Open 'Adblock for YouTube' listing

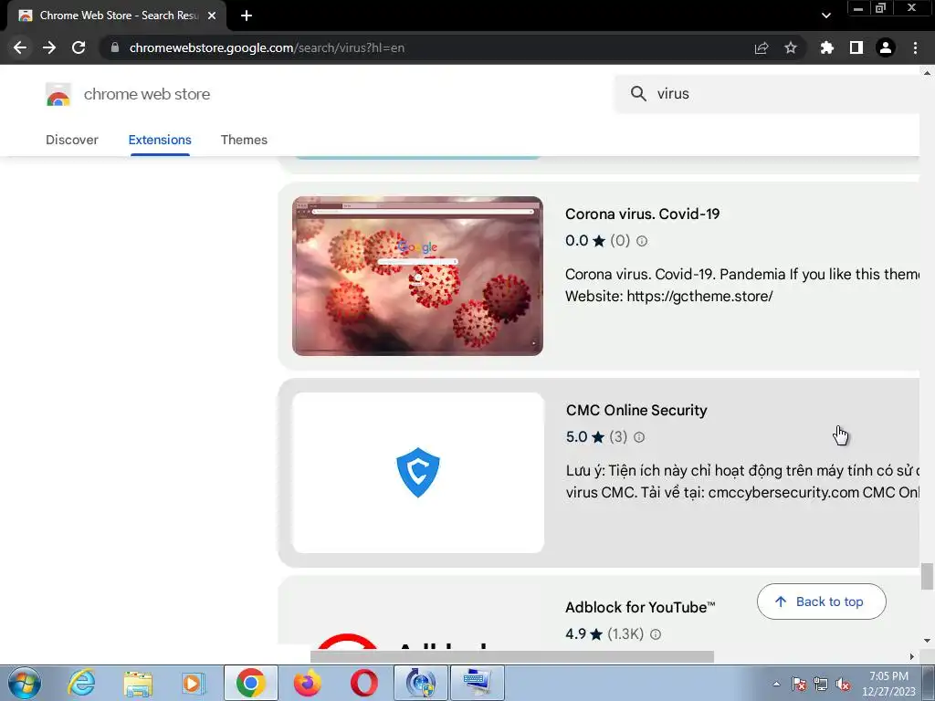(640, 607)
